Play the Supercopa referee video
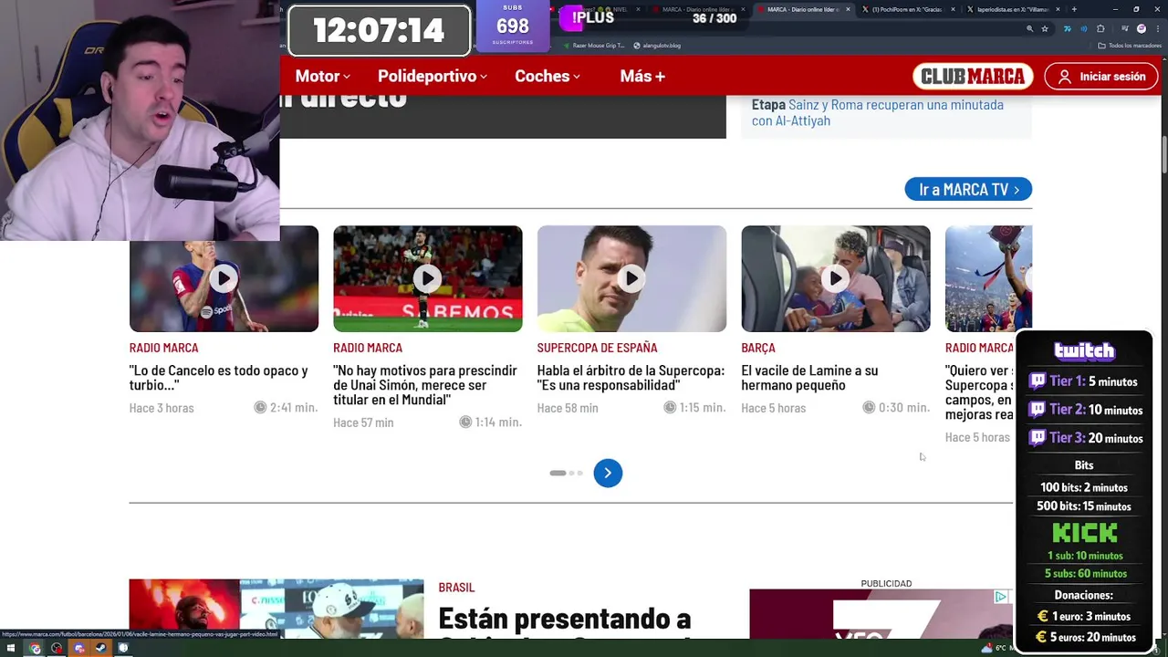This screenshot has height=657, width=1168. click(x=631, y=278)
